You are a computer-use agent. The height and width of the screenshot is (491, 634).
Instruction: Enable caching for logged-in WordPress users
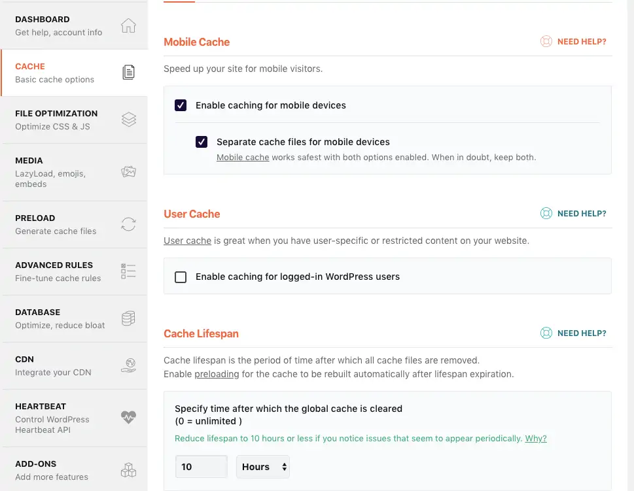click(x=181, y=277)
